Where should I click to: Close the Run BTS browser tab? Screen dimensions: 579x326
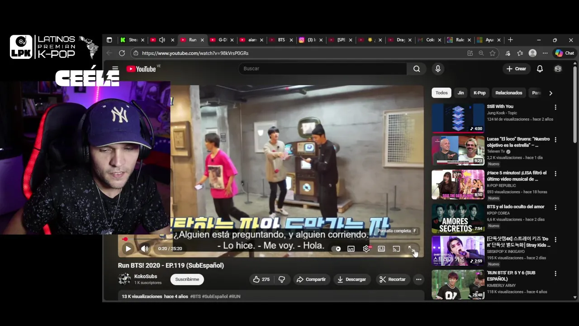point(202,40)
